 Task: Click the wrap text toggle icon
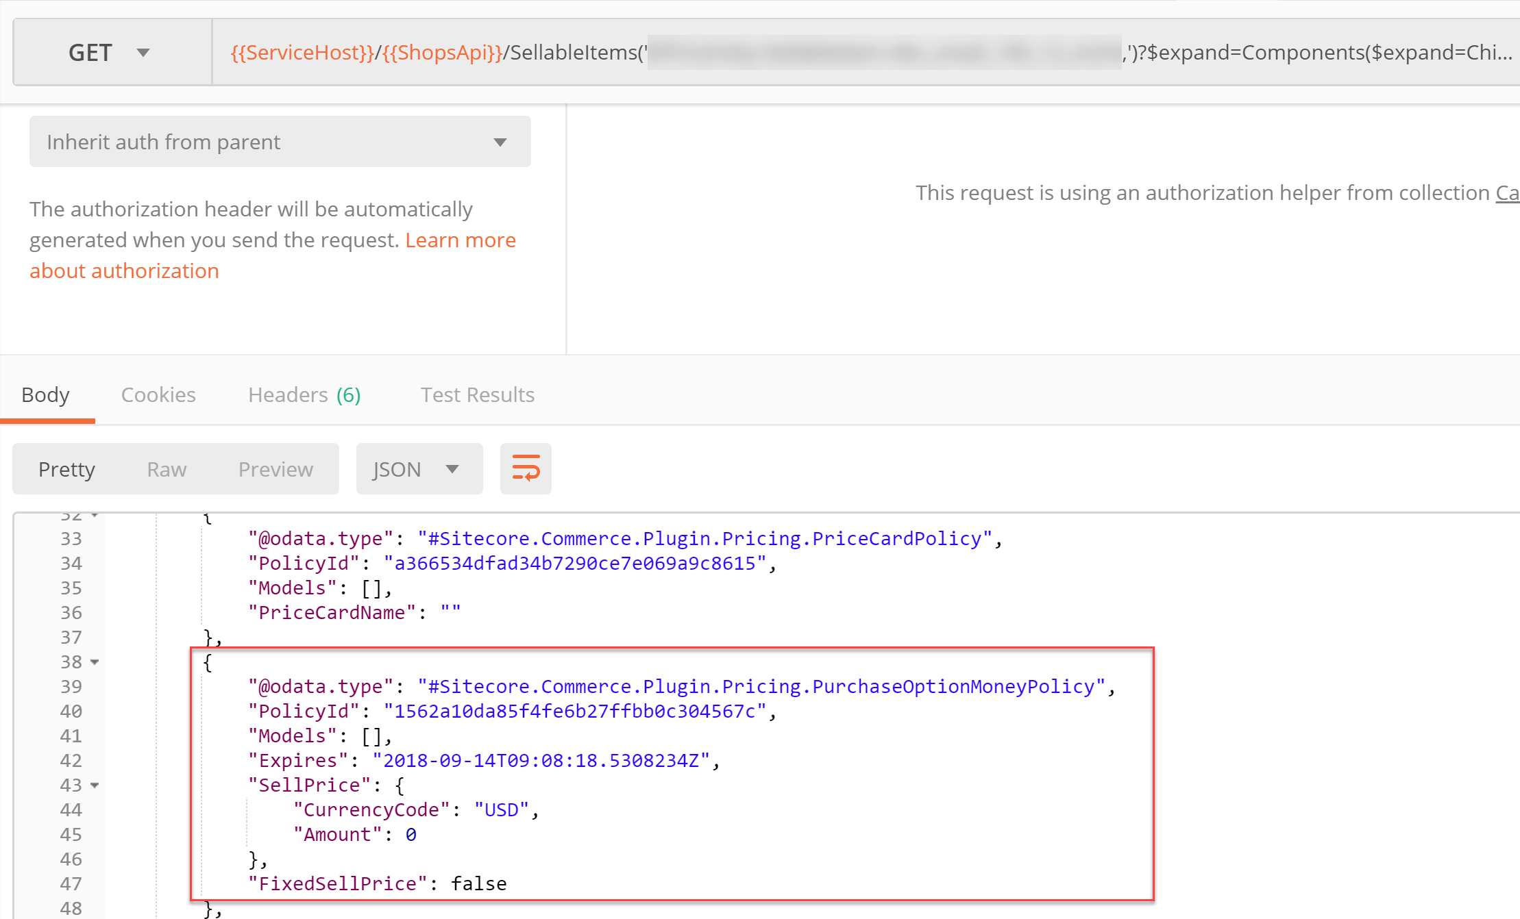click(526, 470)
